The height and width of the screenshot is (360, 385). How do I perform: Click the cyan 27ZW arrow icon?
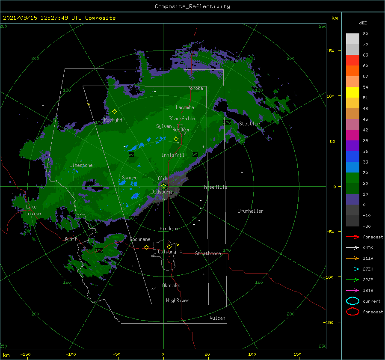[352, 269]
